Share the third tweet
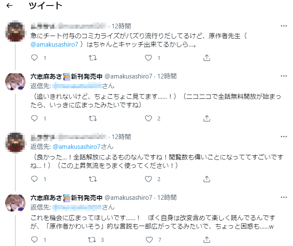Screen dimensions: 293x246 [206, 179]
